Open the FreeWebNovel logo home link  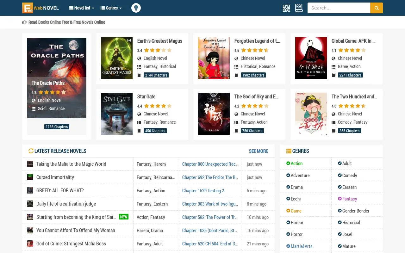[x=40, y=8]
